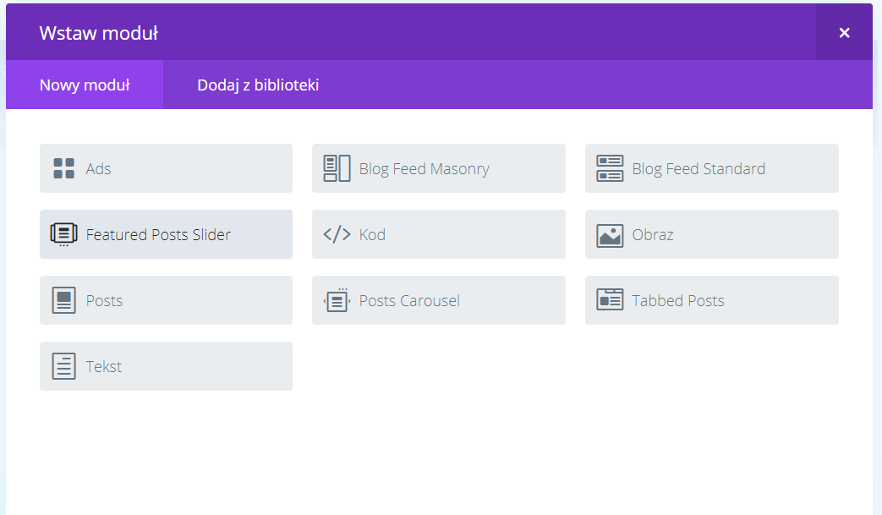Close the Wstaw moduł dialog

(844, 33)
